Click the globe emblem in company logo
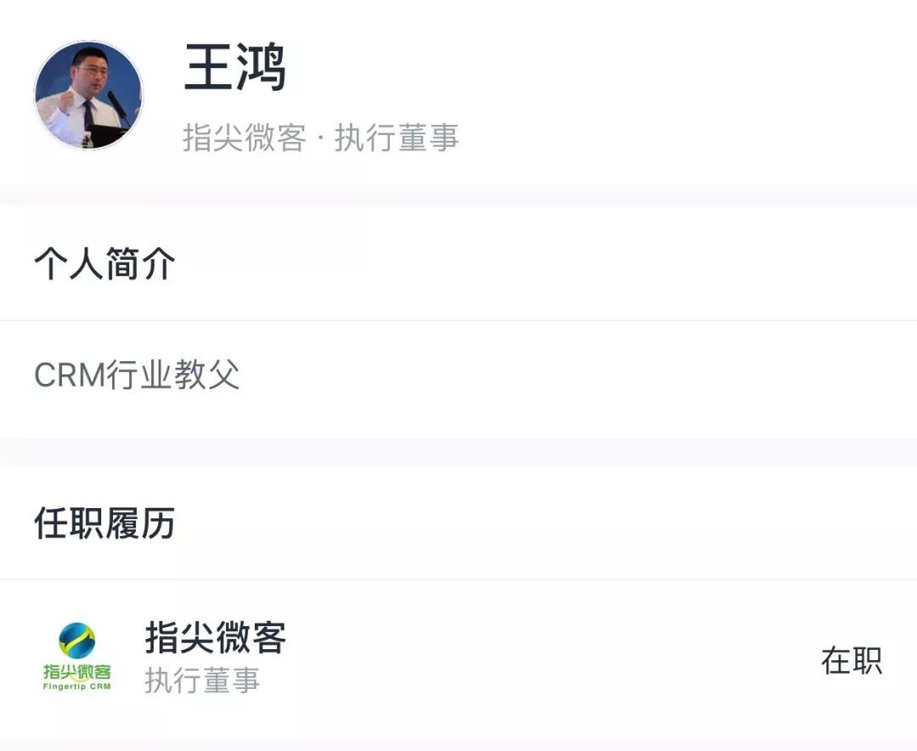This screenshot has height=751, width=917. point(77,641)
